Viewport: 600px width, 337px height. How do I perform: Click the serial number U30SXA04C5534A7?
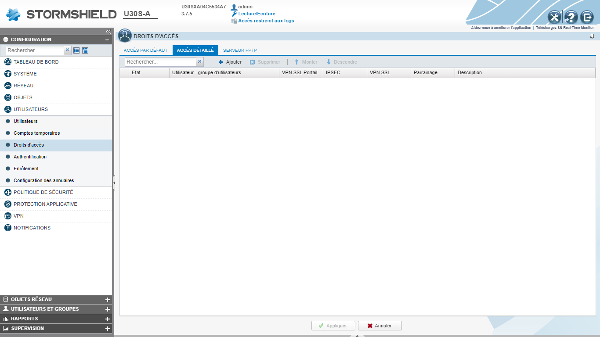203,7
